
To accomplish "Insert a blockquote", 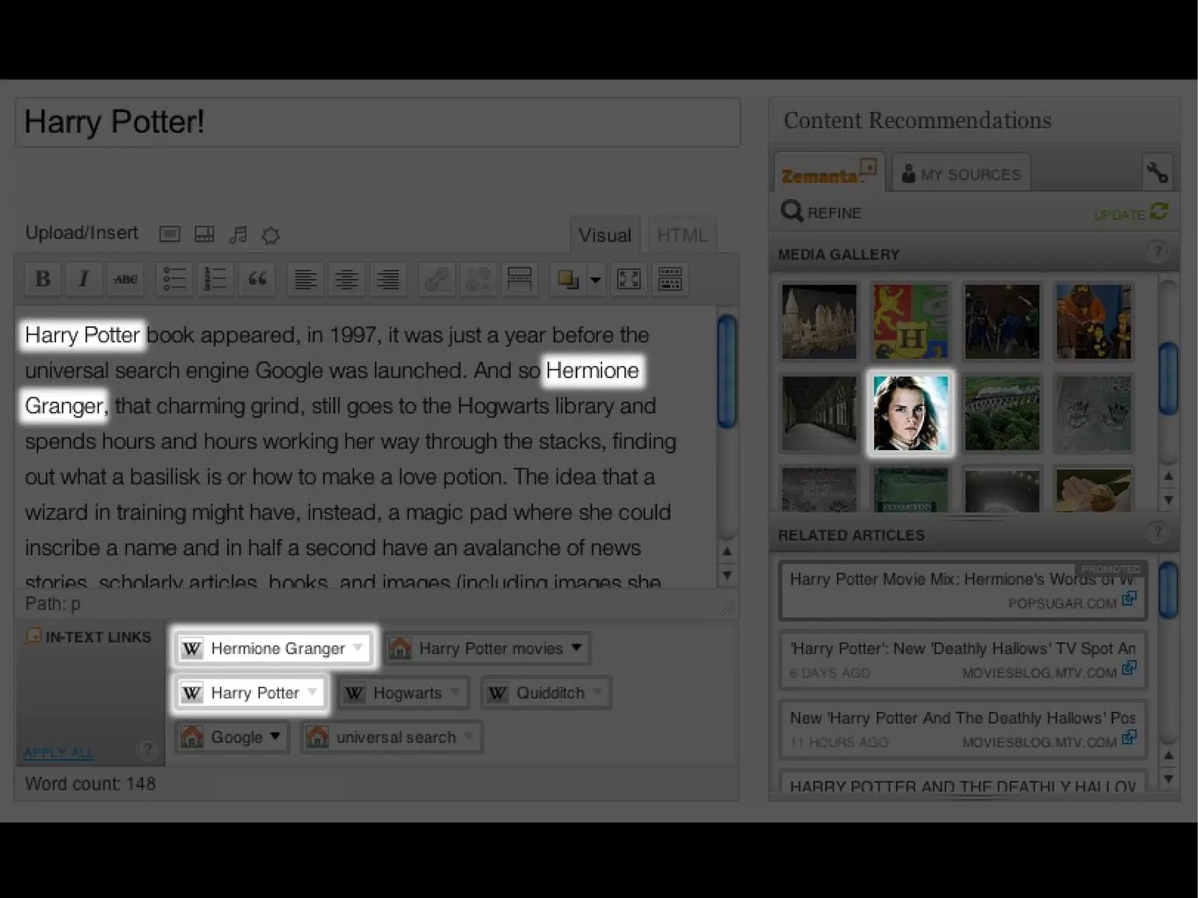I will point(257,279).
